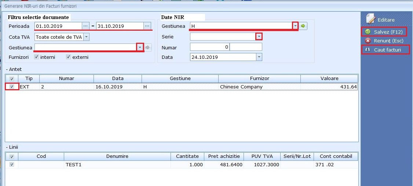This screenshot has height=186, width=413.
Task: Toggle select-all checkbox in Antet header
Action: coord(12,79)
